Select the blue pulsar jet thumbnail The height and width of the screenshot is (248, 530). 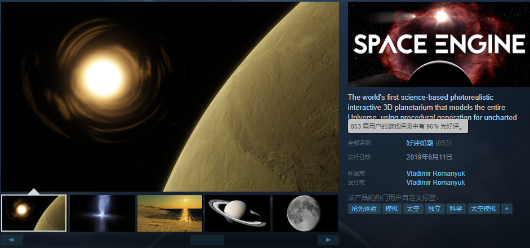pyautogui.click(x=102, y=213)
